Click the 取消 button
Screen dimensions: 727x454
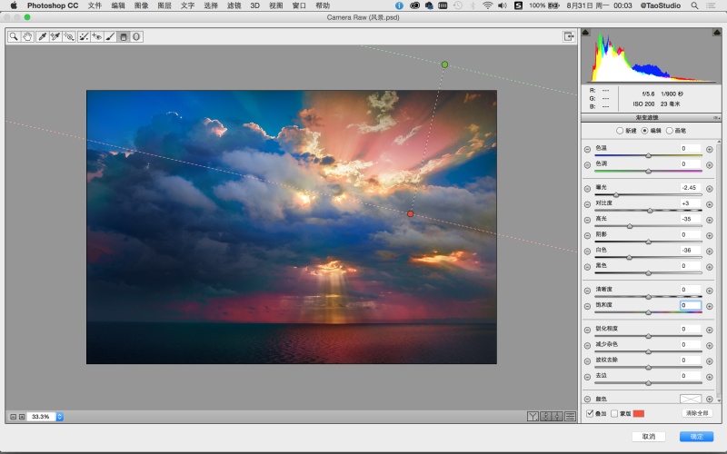click(x=649, y=437)
